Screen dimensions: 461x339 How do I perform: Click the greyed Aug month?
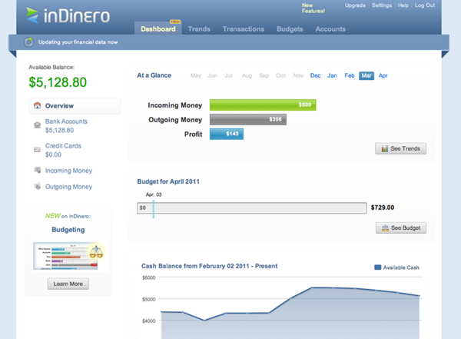247,75
